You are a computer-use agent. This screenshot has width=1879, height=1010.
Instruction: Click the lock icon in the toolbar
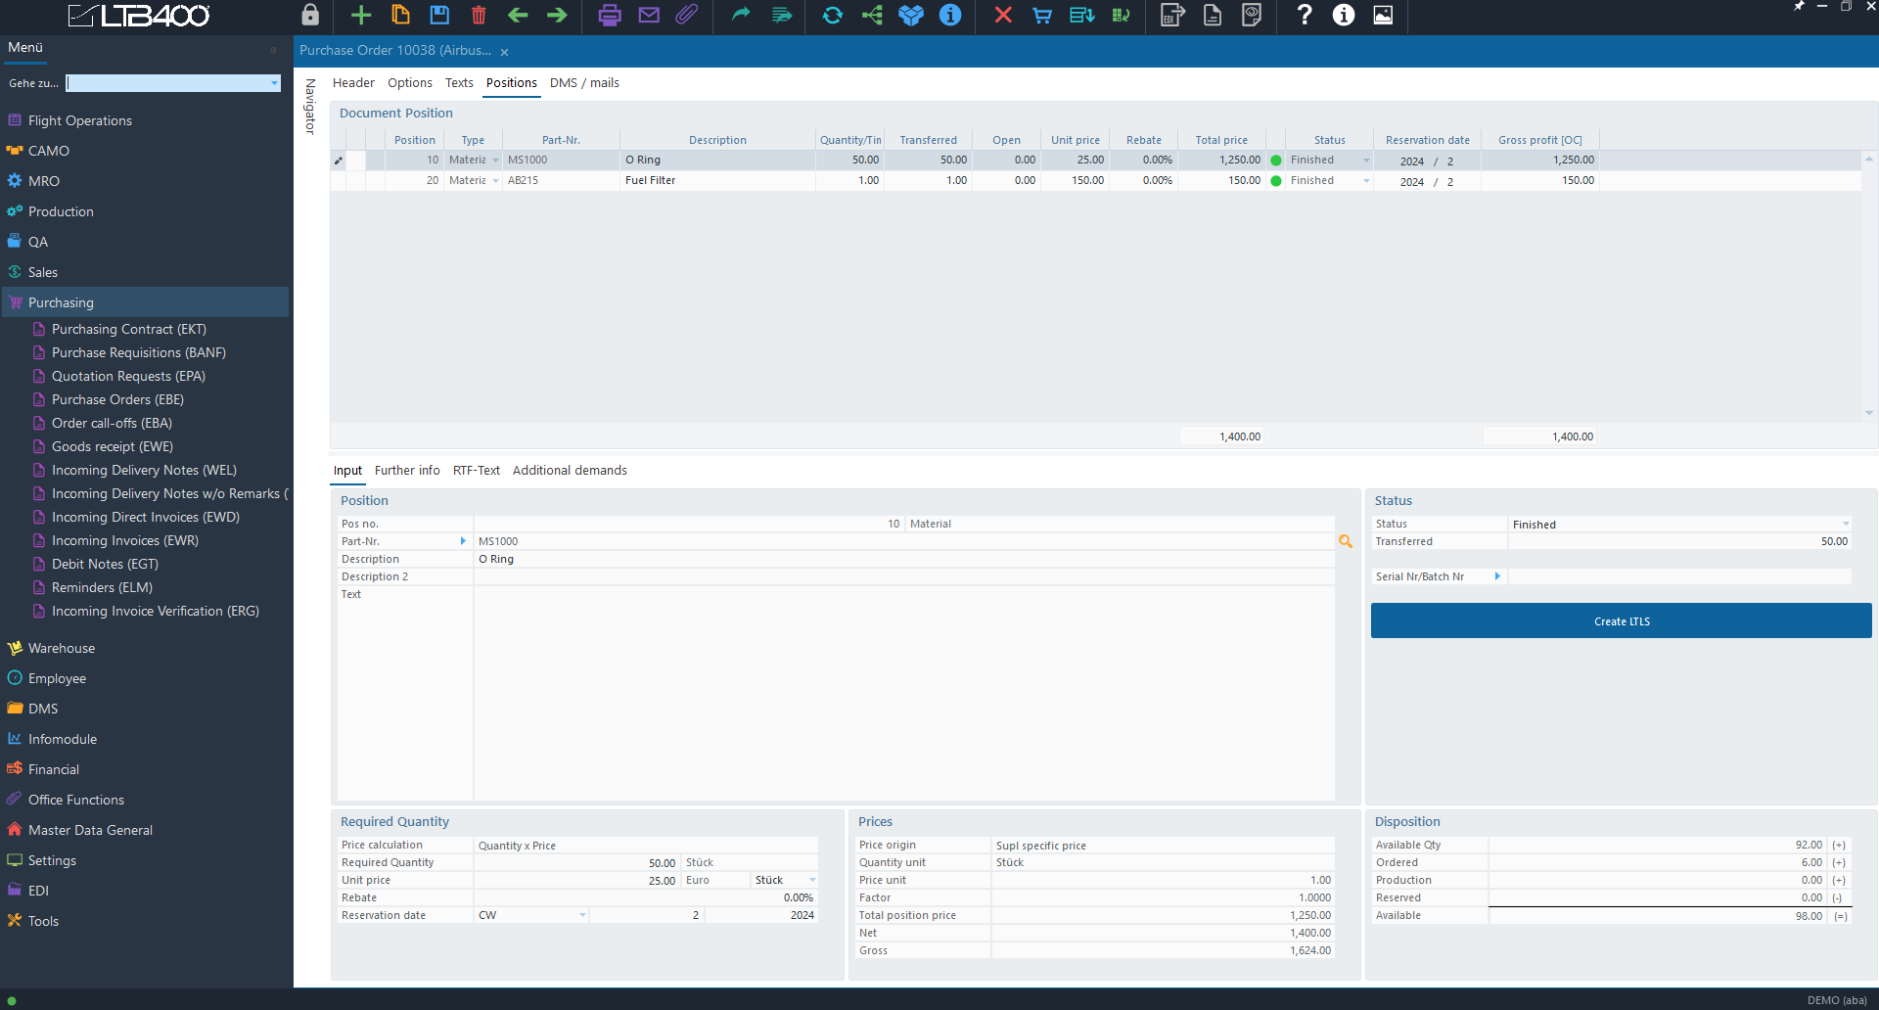[310, 15]
